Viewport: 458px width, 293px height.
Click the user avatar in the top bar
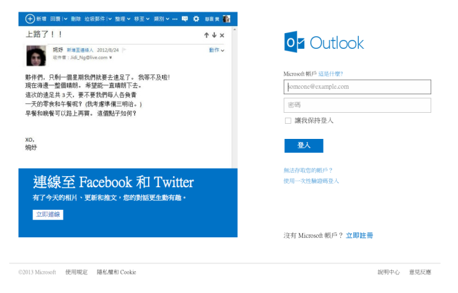point(227,19)
